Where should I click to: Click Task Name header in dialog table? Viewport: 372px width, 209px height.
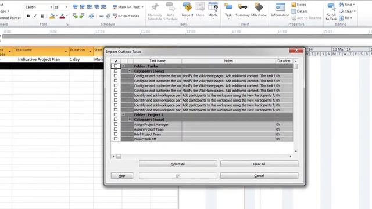tap(158, 61)
